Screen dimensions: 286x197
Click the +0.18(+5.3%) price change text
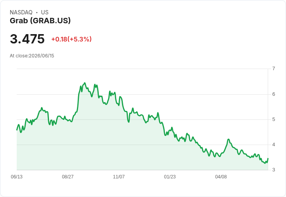(x=71, y=39)
